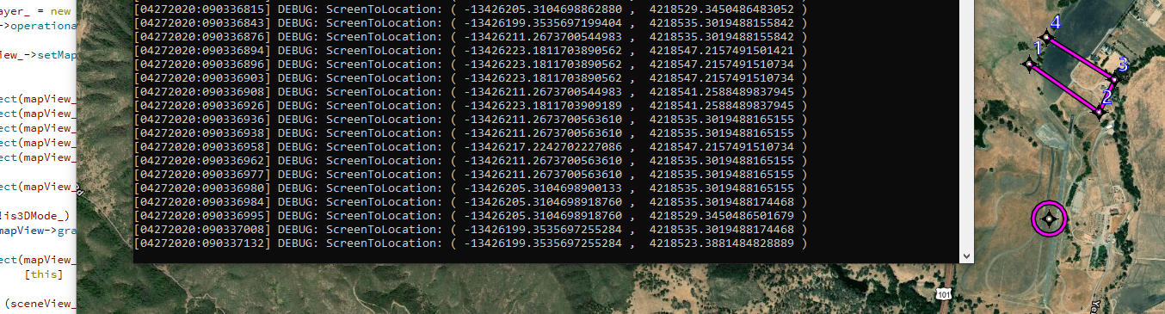This screenshot has height=314, width=1165.
Task: Select log line with timestamp 04272020:090337008
Action: pyautogui.click(x=472, y=230)
